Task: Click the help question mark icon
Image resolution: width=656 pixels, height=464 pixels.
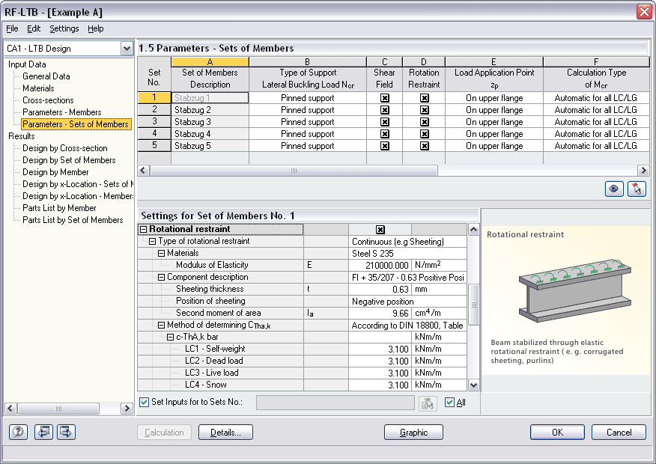Action: click(x=18, y=432)
